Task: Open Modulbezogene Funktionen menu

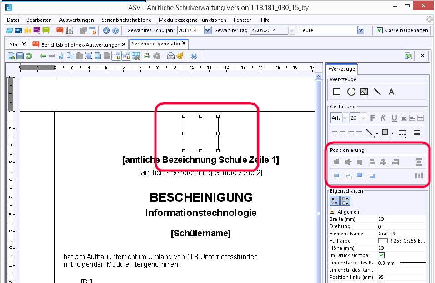Action: pyautogui.click(x=192, y=20)
